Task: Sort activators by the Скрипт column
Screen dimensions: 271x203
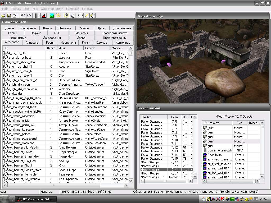Action: point(97,48)
